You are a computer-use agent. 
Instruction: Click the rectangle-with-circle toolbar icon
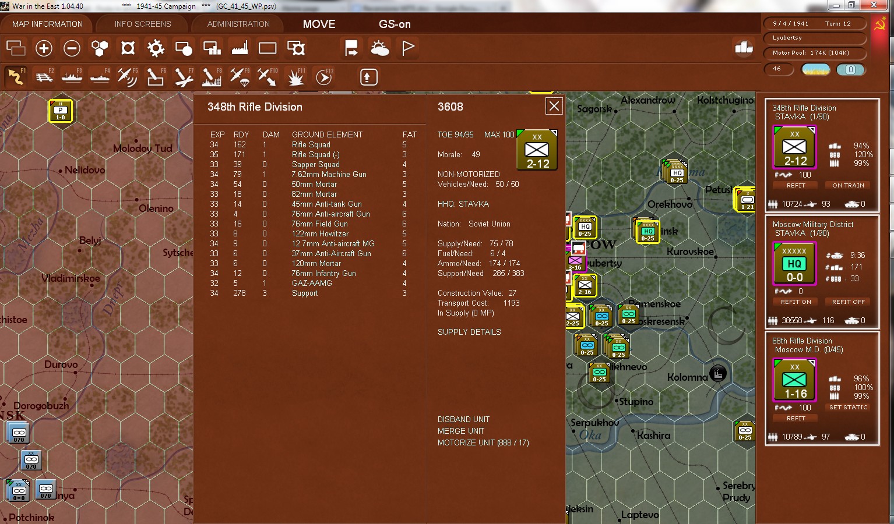click(x=184, y=48)
